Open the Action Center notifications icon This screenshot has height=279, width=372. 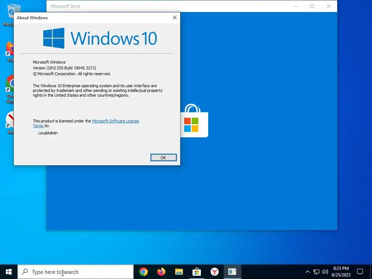point(360,272)
